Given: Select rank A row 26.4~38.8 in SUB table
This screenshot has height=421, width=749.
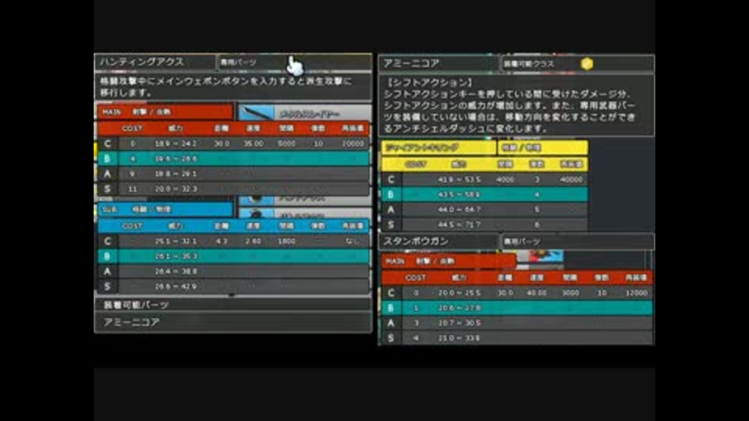Looking at the screenshot, I should tap(233, 271).
